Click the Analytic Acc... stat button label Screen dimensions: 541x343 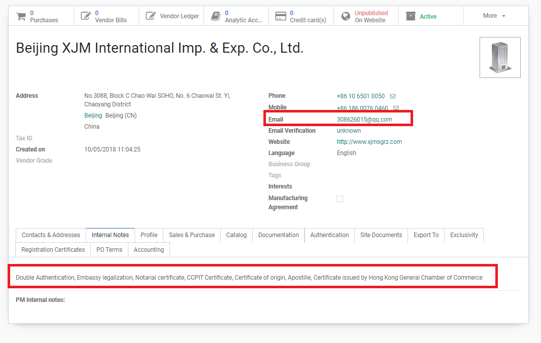244,20
